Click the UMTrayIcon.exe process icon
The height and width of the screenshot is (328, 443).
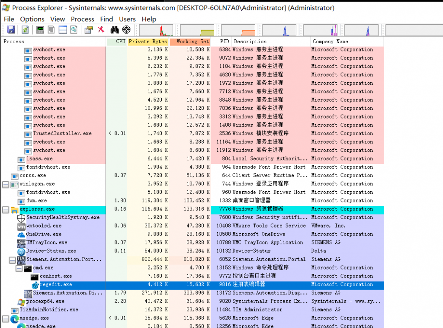[21, 243]
